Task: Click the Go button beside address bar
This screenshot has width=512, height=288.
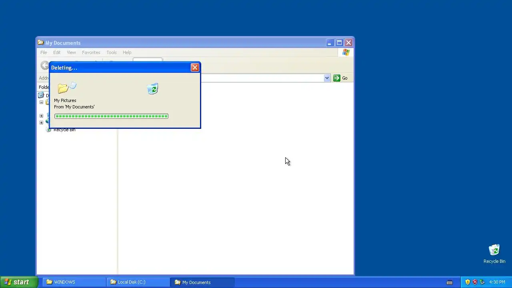Action: [x=340, y=78]
